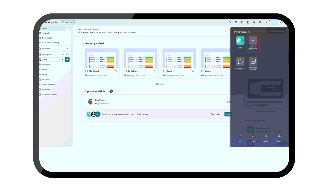Image resolution: width=328 pixels, height=191 pixels.
Task: Collapse the Update feed (Inbox) section
Action: tap(83, 91)
